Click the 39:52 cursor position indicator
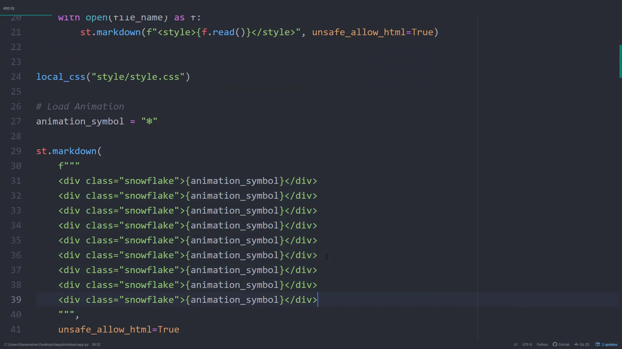This screenshot has width=622, height=349. pos(96,344)
